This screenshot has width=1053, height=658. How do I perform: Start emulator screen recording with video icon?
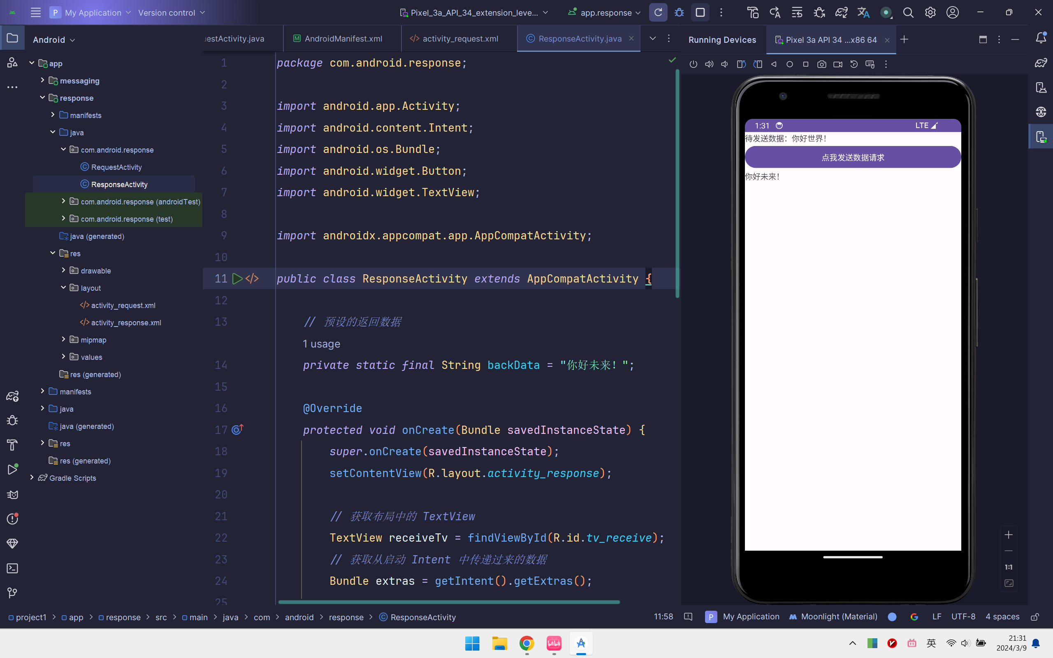pos(837,65)
